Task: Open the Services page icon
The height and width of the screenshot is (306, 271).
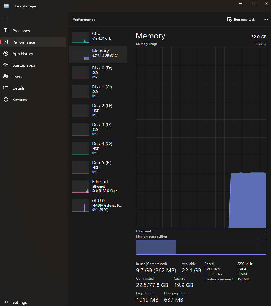Action: pos(6,99)
